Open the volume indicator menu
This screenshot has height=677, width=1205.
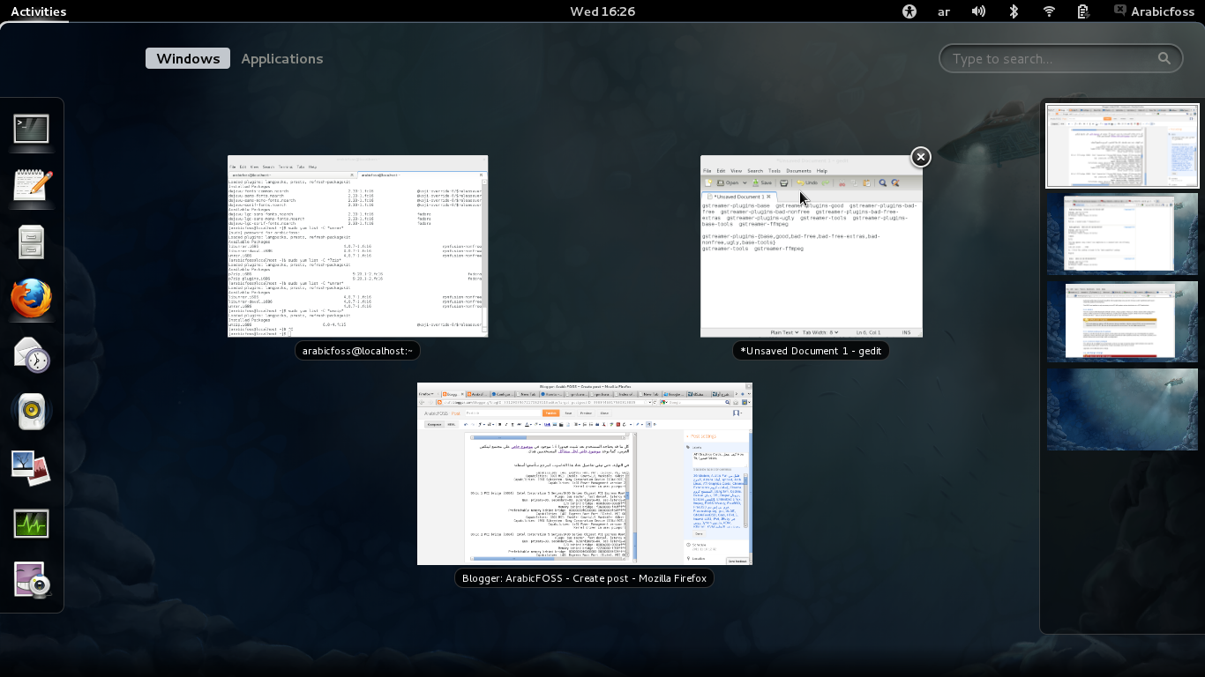click(x=978, y=11)
